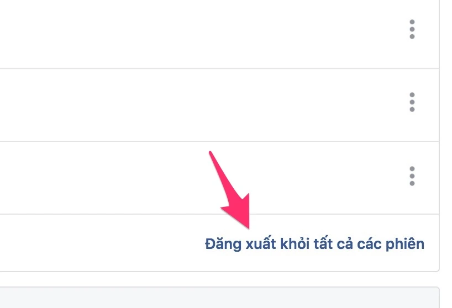Expand more actions for the middle session entry

(412, 102)
